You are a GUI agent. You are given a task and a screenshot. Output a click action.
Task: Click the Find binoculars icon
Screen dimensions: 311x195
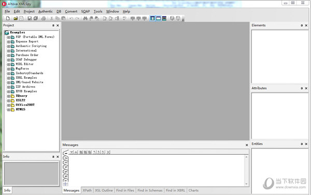point(86,19)
